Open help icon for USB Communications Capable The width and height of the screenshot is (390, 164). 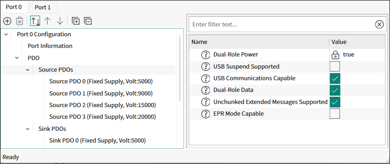click(x=205, y=78)
